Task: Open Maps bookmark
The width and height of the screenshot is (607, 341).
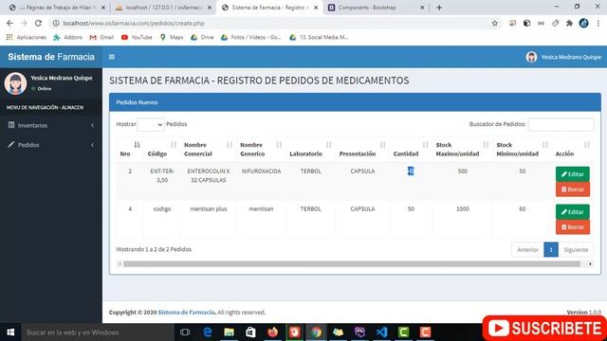Action: 172,37
